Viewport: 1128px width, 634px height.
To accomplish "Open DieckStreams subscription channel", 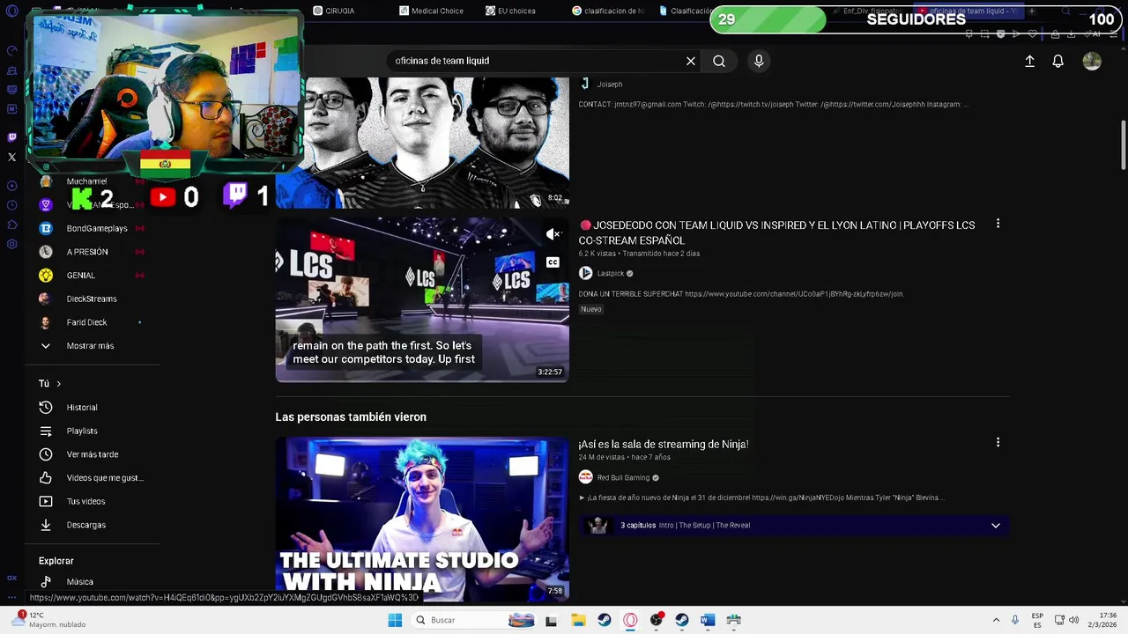I will (x=92, y=299).
